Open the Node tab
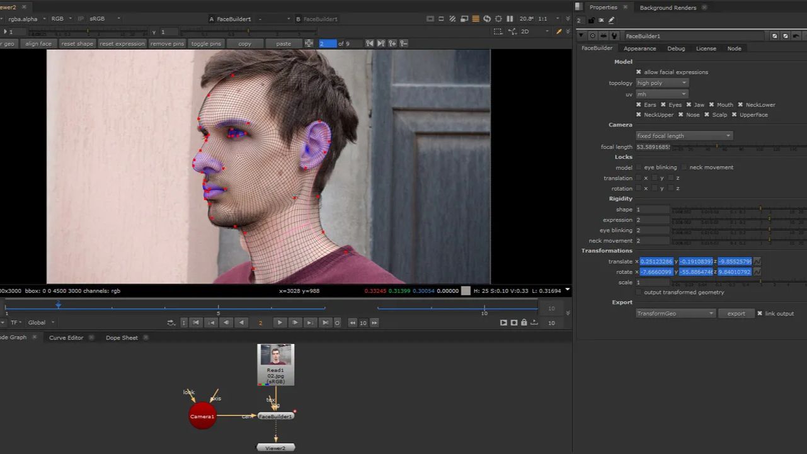The height and width of the screenshot is (454, 807). (734, 48)
